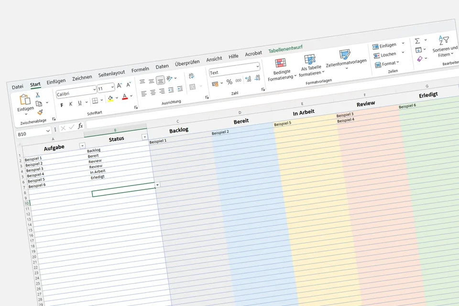
Task: Click the AutoSum sigma icon
Action: pyautogui.click(x=417, y=41)
